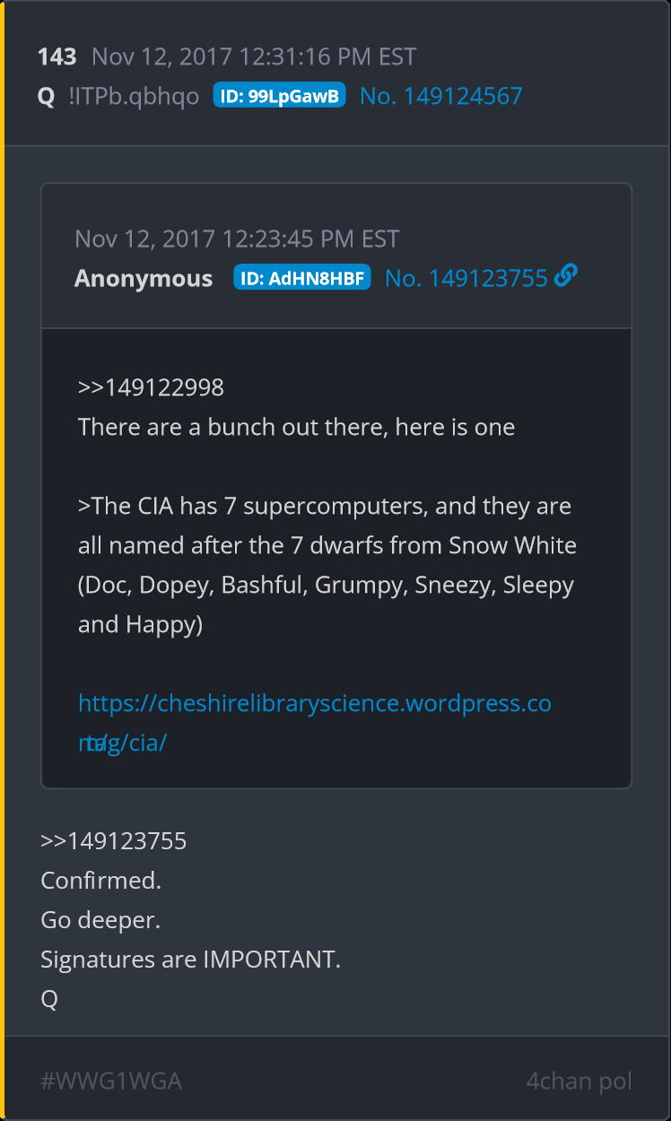Click the !ITPb.qbhqo tripcode
This screenshot has width=671, height=1121.
coord(134,97)
